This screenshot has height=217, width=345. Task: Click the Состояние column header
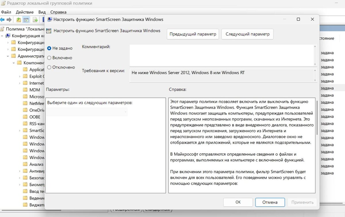point(327,38)
